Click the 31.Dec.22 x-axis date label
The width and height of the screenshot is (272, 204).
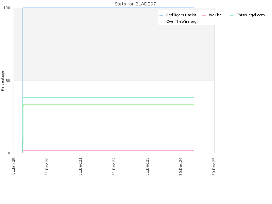pos(114,167)
